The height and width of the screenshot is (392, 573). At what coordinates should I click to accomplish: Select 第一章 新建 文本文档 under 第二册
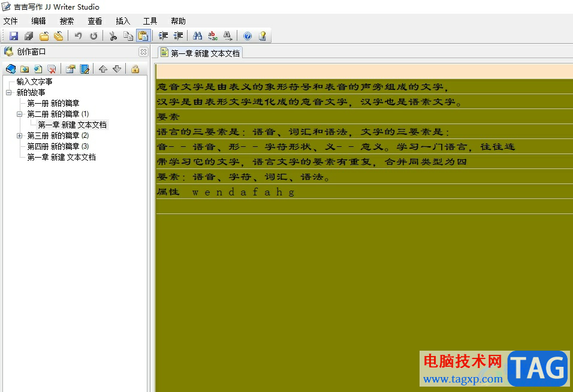pos(73,125)
